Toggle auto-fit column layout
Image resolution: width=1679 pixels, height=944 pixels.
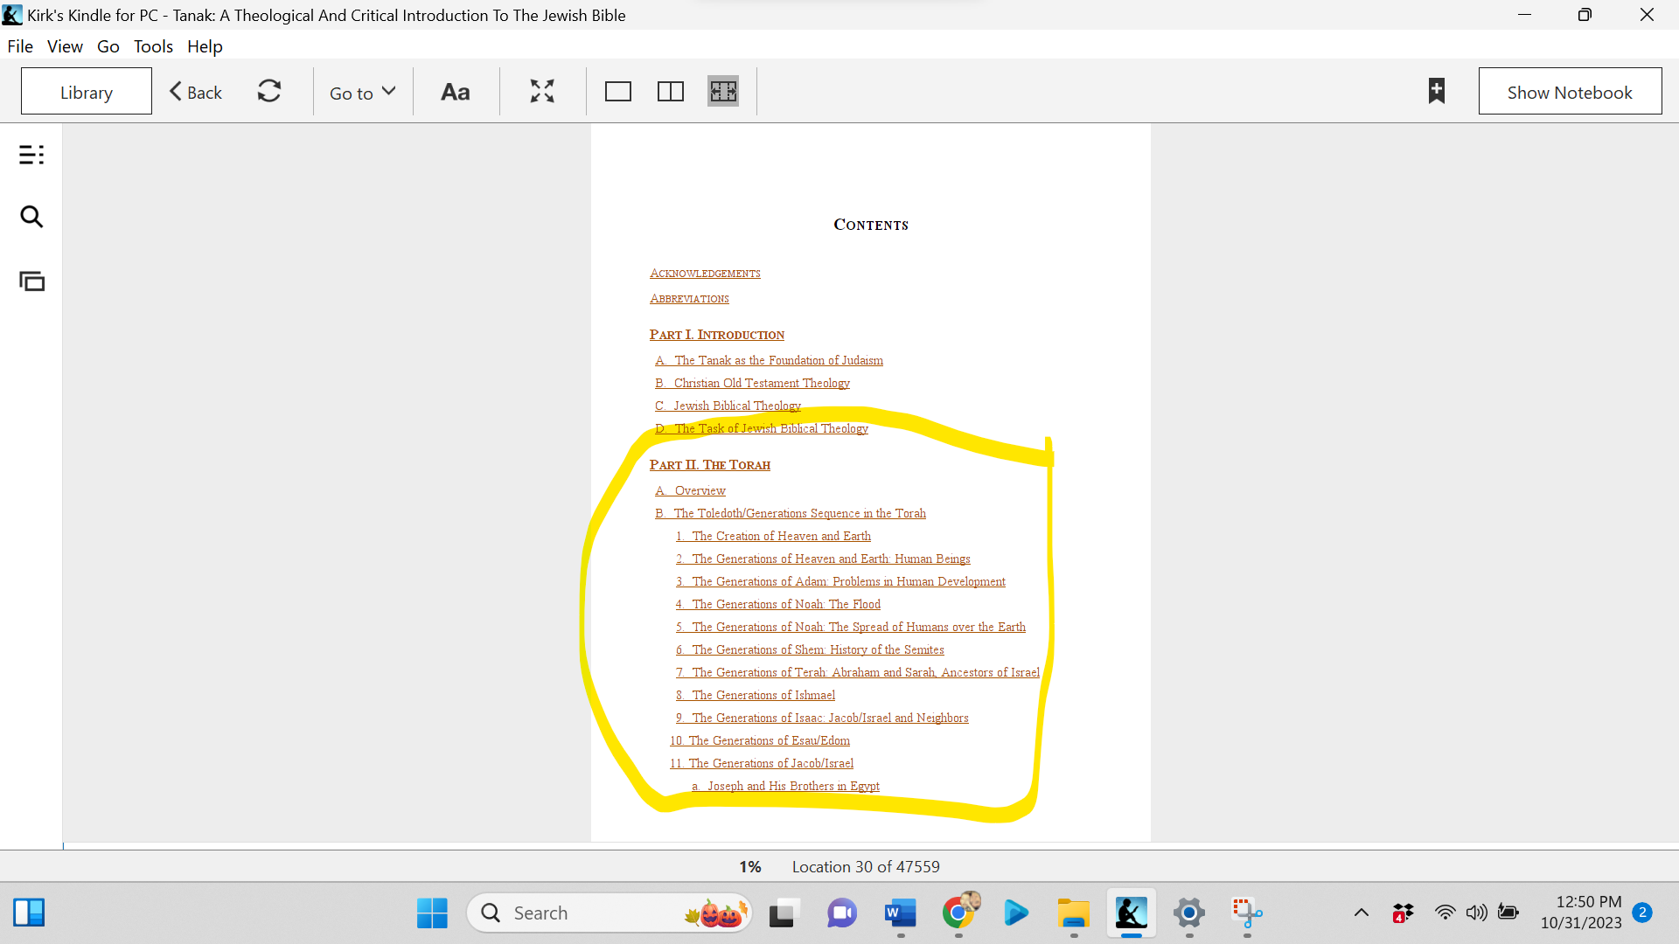click(x=723, y=91)
